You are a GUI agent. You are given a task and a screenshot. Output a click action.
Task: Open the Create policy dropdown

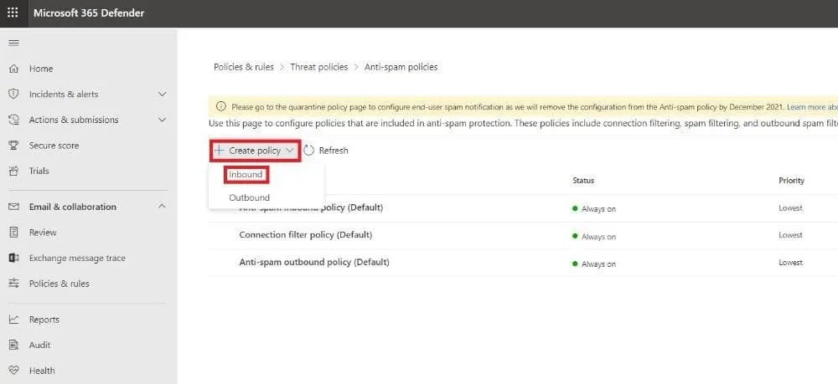tap(254, 151)
